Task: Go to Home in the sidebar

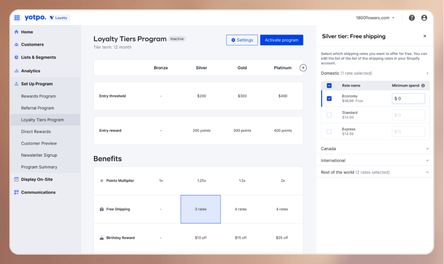Action: tap(27, 32)
